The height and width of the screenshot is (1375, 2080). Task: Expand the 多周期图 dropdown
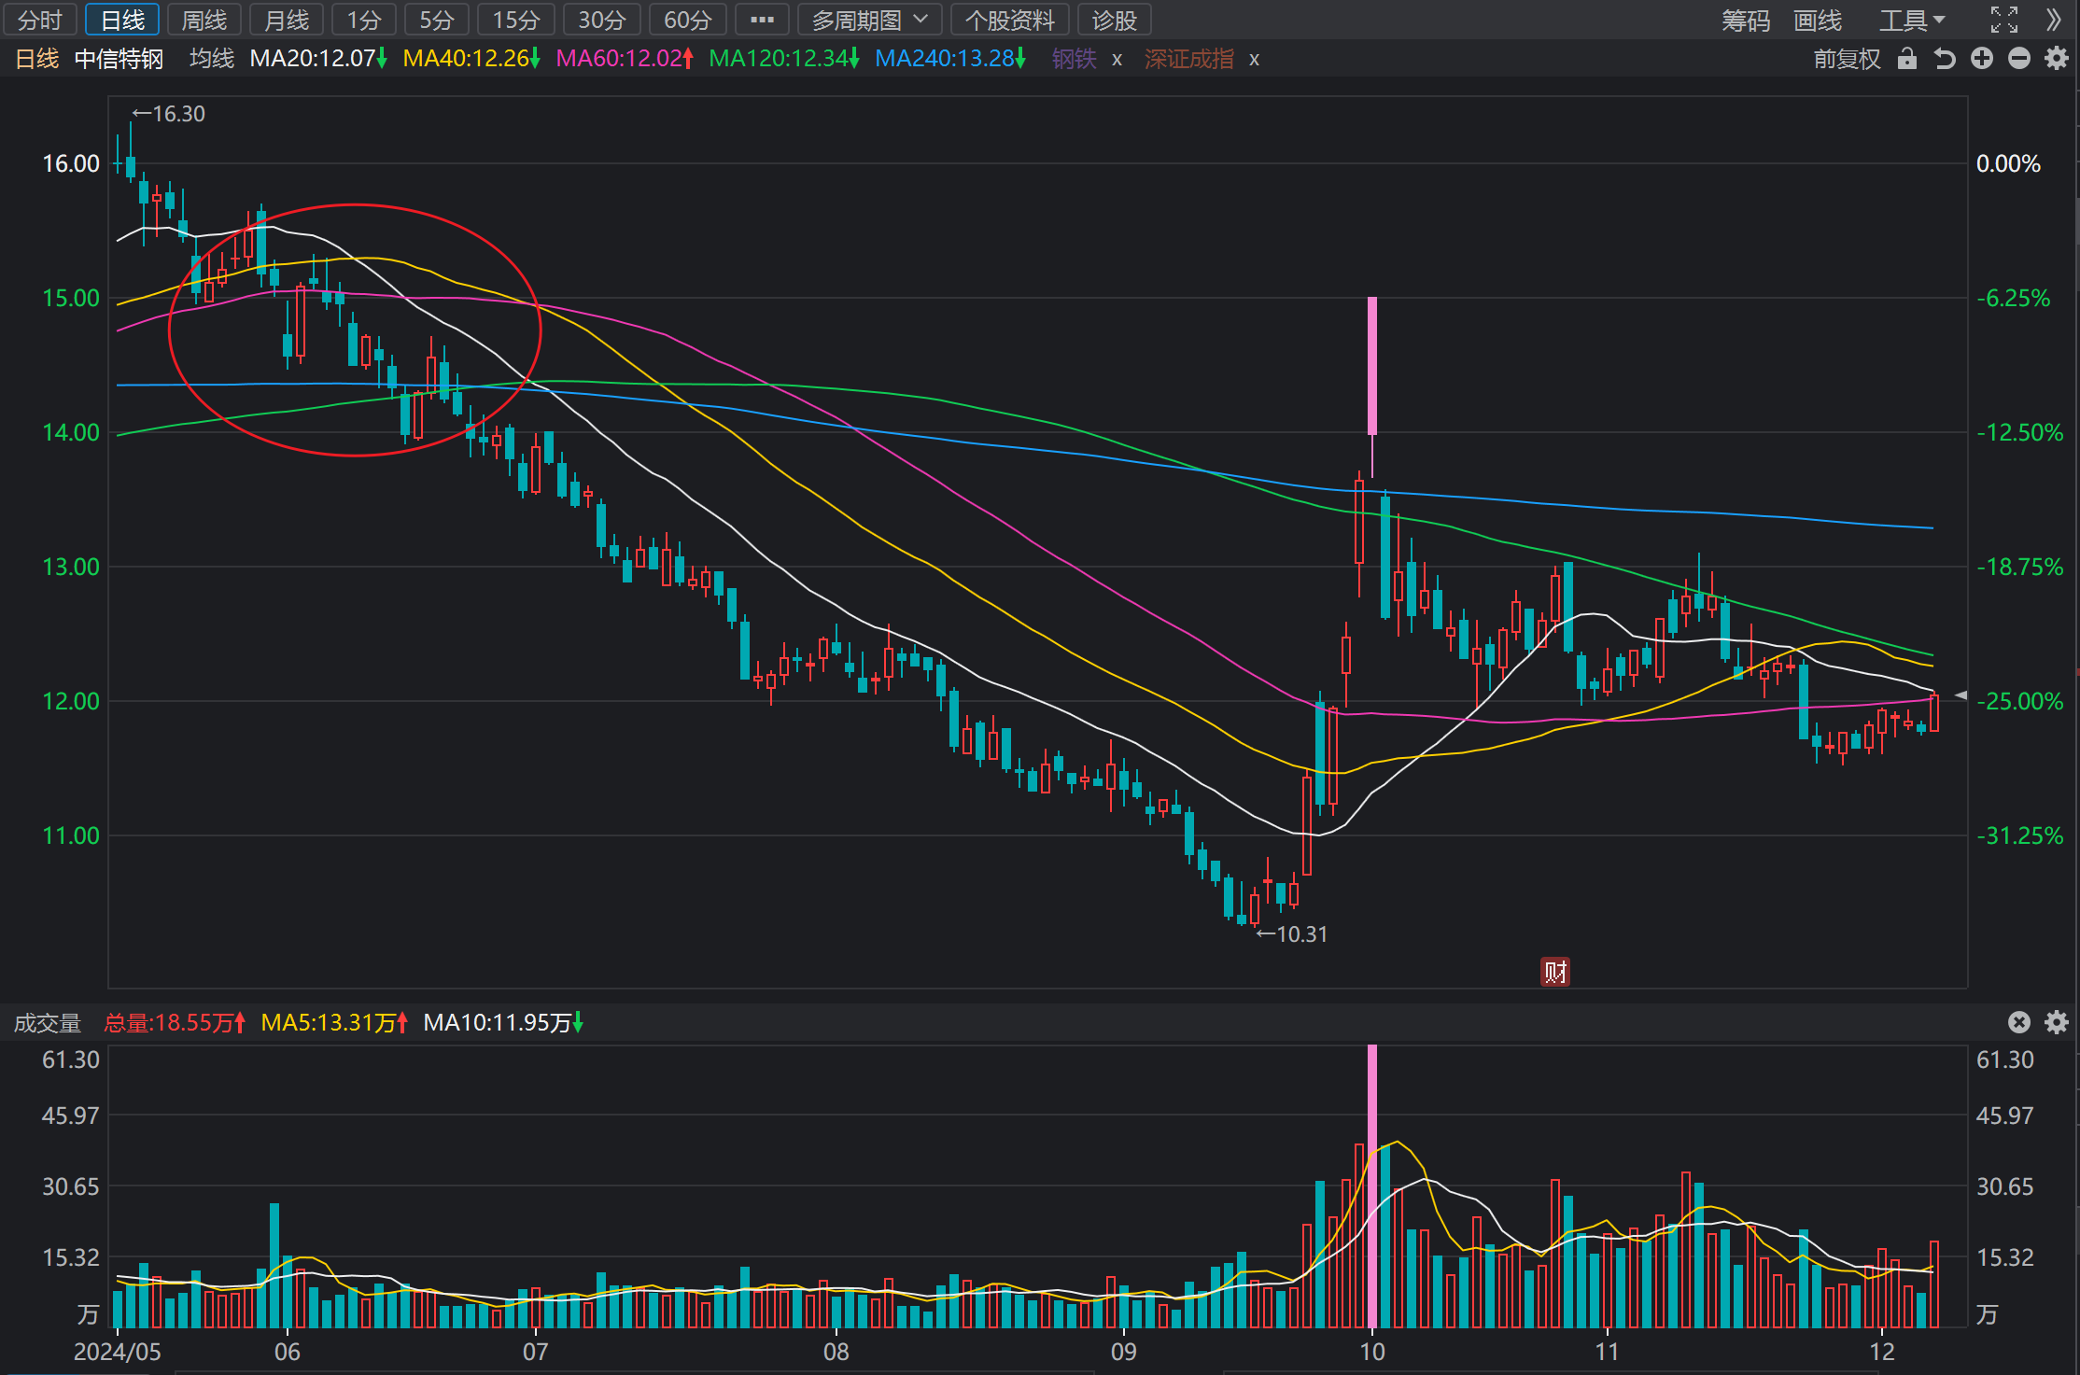869,20
